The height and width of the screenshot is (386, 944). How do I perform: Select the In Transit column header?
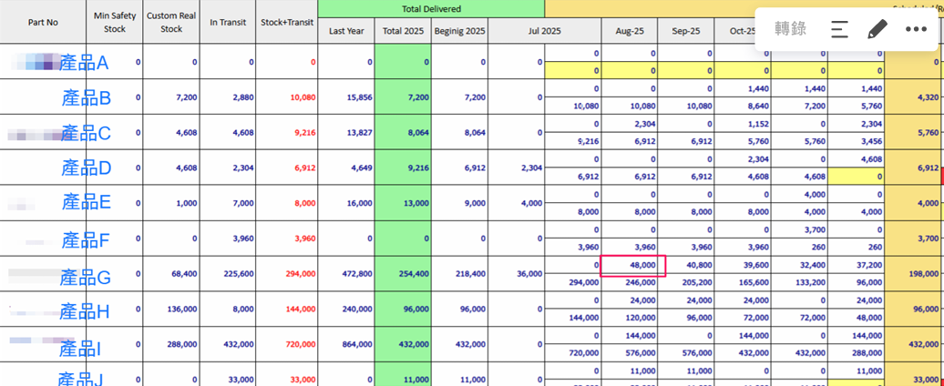(x=227, y=22)
